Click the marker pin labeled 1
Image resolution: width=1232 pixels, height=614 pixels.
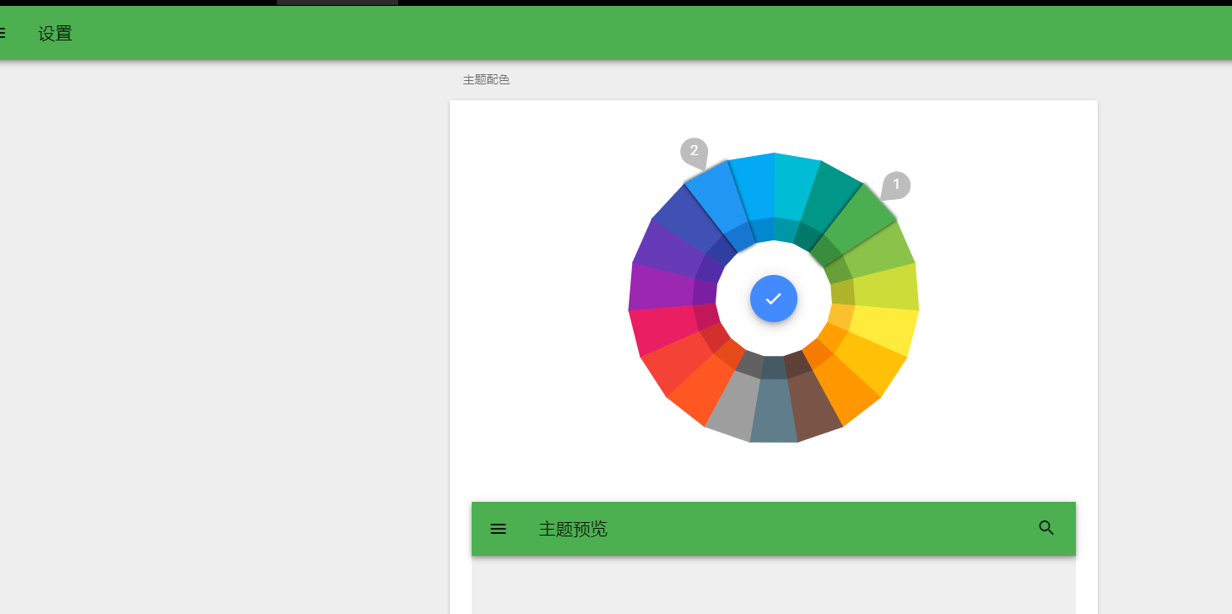click(894, 186)
